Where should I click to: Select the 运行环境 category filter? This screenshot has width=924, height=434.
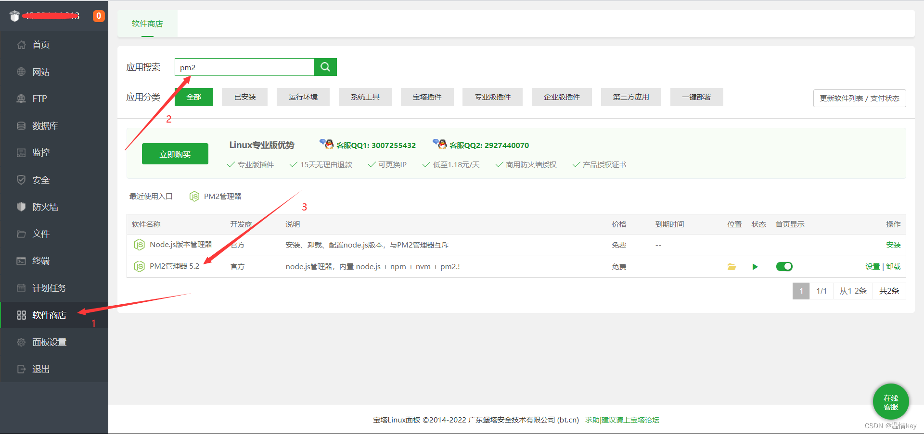[x=303, y=97]
